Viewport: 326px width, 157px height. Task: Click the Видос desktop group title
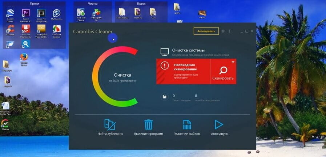click(x=141, y=4)
